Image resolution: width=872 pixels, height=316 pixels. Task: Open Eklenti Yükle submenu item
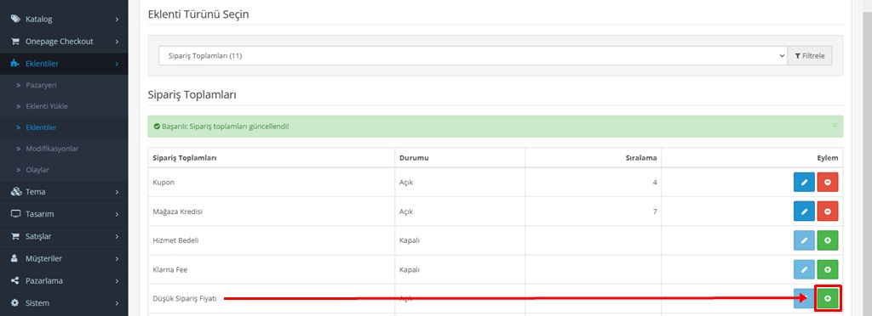coord(47,106)
